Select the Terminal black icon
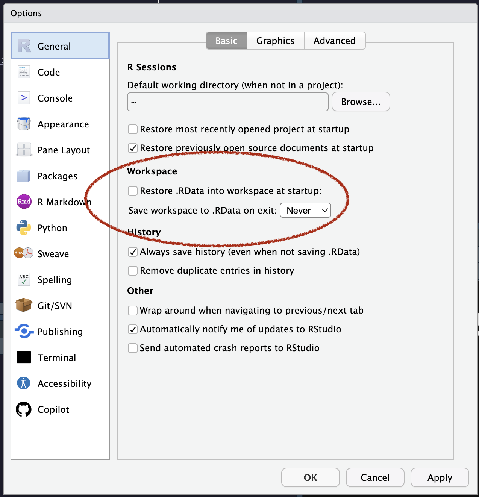Screen dimensions: 479x497 click(24, 357)
